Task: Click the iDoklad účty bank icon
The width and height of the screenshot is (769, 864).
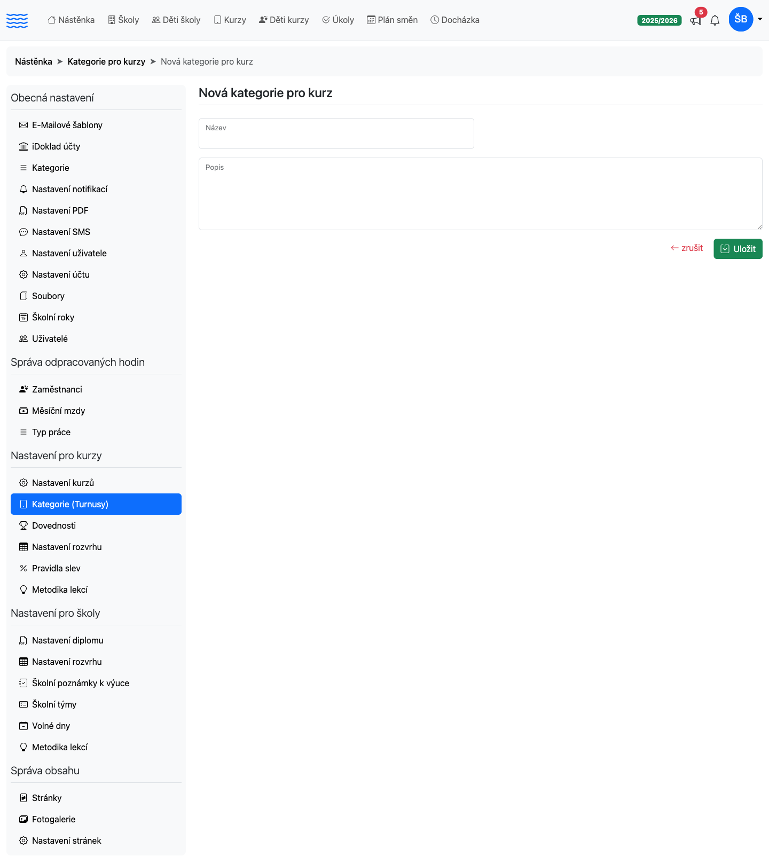Action: click(x=23, y=146)
